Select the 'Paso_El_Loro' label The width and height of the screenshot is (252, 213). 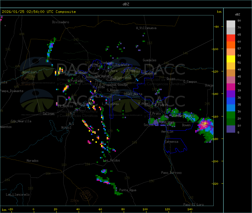193,205
